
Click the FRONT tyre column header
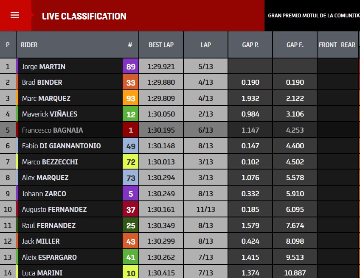(328, 44)
